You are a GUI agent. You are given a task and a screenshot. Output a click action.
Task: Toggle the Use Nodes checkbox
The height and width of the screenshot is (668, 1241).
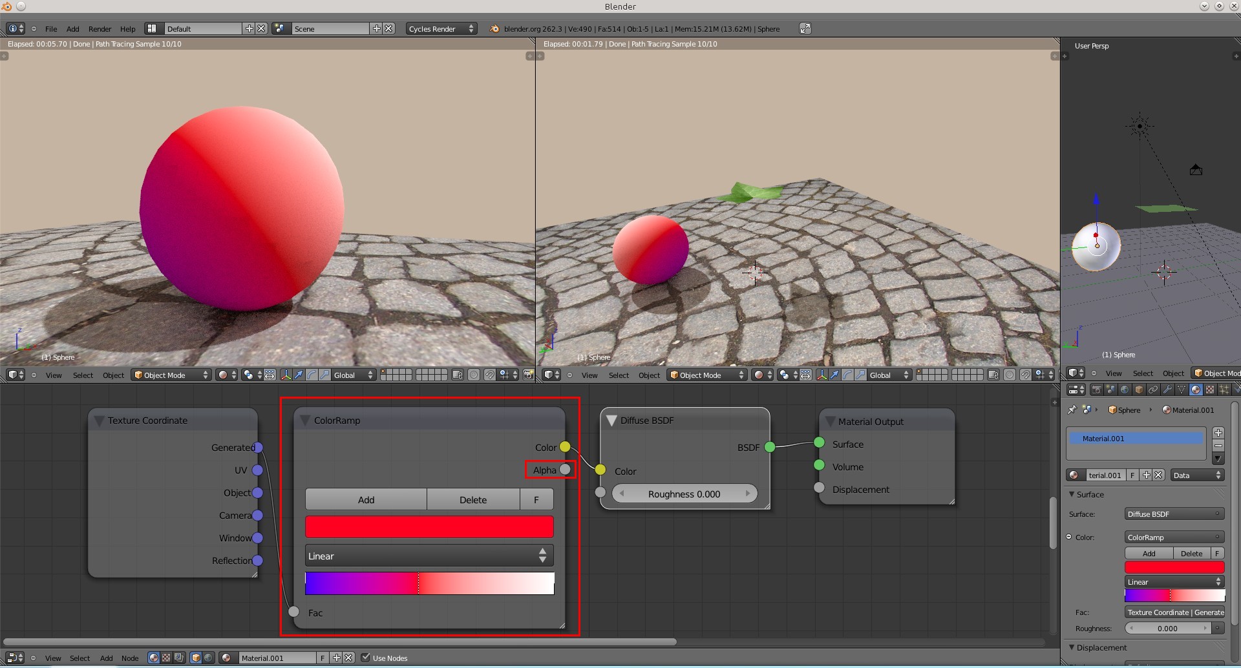[x=366, y=658]
